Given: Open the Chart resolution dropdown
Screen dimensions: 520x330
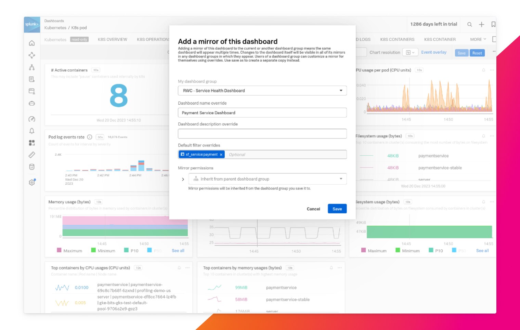Looking at the screenshot, I should pyautogui.click(x=410, y=52).
